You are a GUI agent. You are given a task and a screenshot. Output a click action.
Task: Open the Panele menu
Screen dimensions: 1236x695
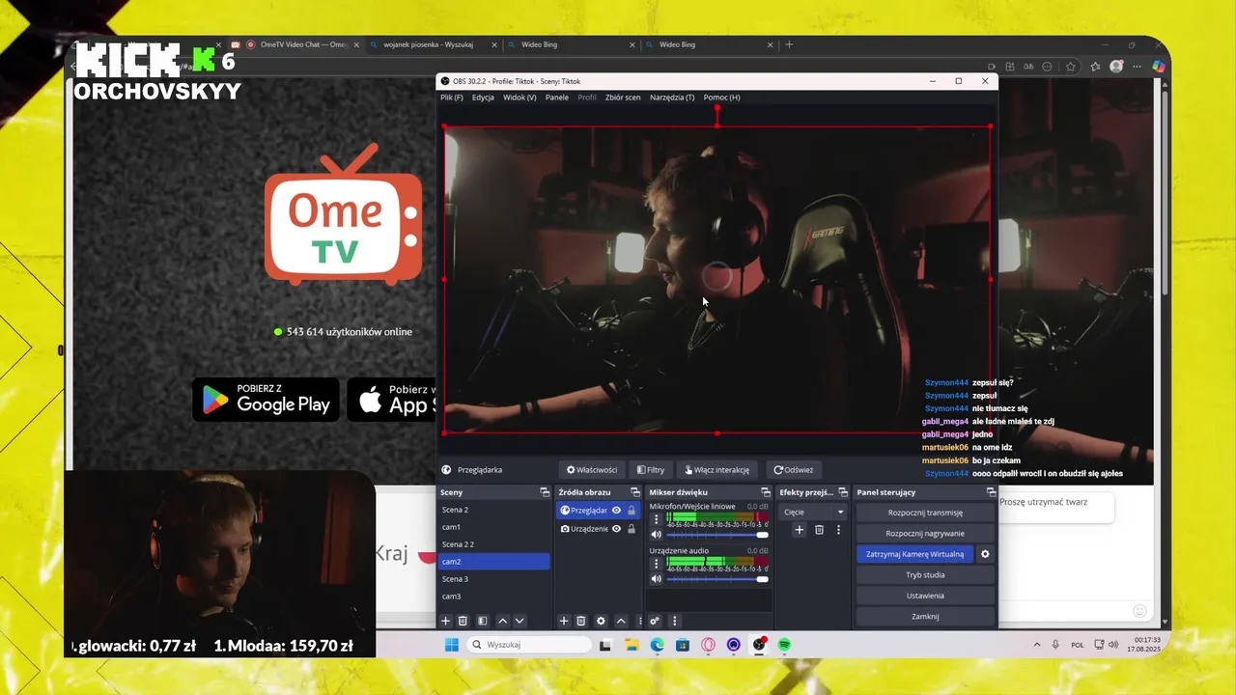(557, 97)
